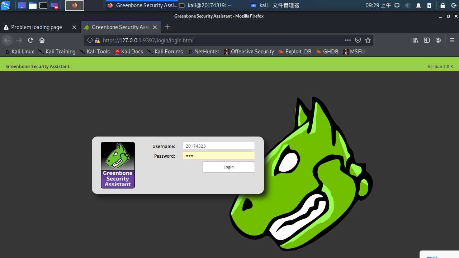Select the Greenbone Security Assistant tab
Viewport: 459px width, 258px height.
(x=120, y=27)
